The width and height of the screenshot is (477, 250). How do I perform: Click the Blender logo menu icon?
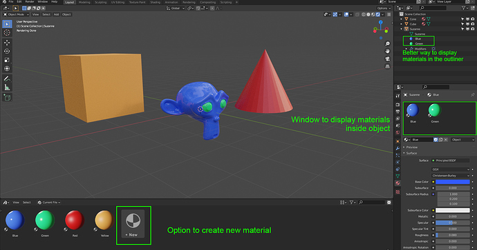coord(4,2)
